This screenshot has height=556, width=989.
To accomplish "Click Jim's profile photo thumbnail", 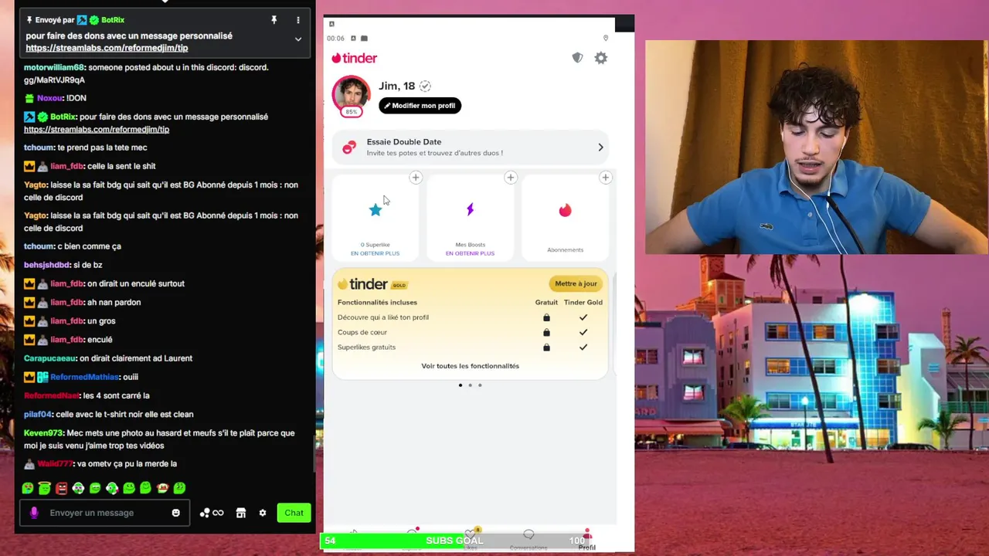I will pyautogui.click(x=352, y=94).
